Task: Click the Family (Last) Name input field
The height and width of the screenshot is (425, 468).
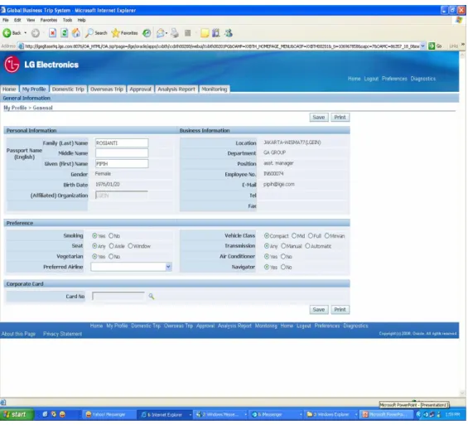Action: click(122, 143)
